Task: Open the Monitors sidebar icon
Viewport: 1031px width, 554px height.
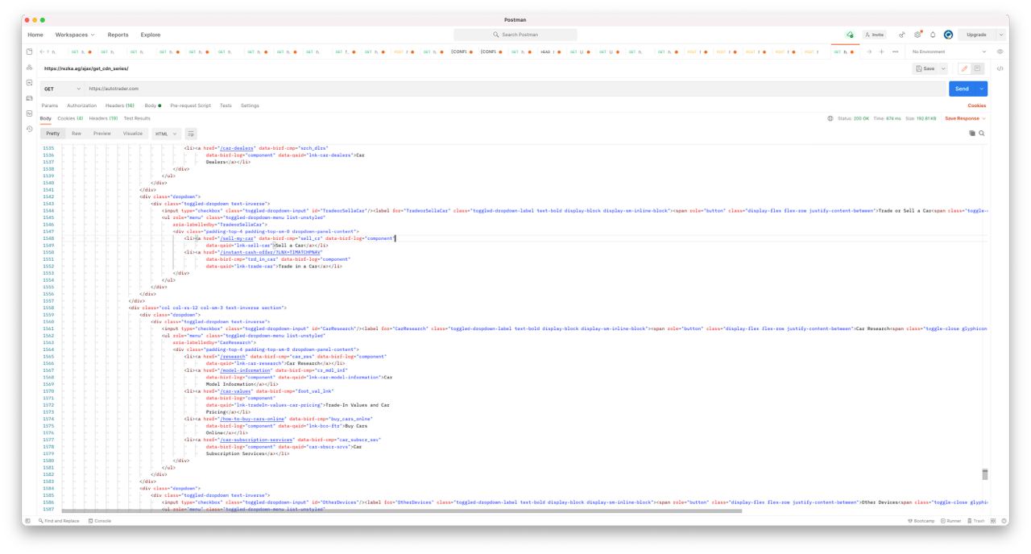Action: 30,114
